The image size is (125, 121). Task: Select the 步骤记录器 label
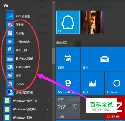click(x=23, y=67)
